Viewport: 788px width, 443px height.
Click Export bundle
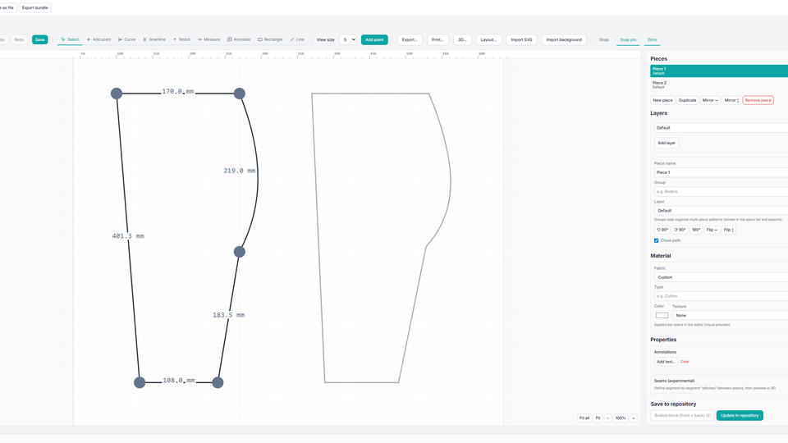[x=35, y=7]
